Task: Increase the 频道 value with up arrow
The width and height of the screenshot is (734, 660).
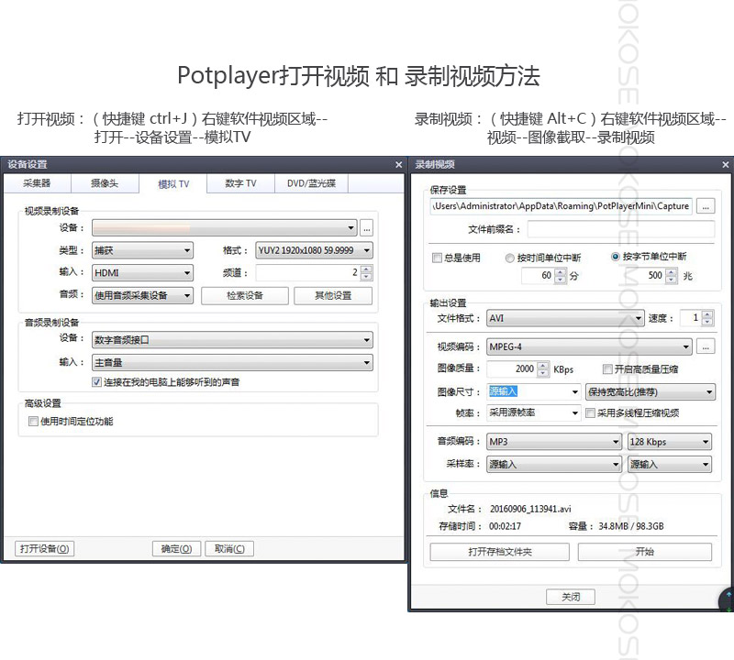Action: [x=366, y=269]
